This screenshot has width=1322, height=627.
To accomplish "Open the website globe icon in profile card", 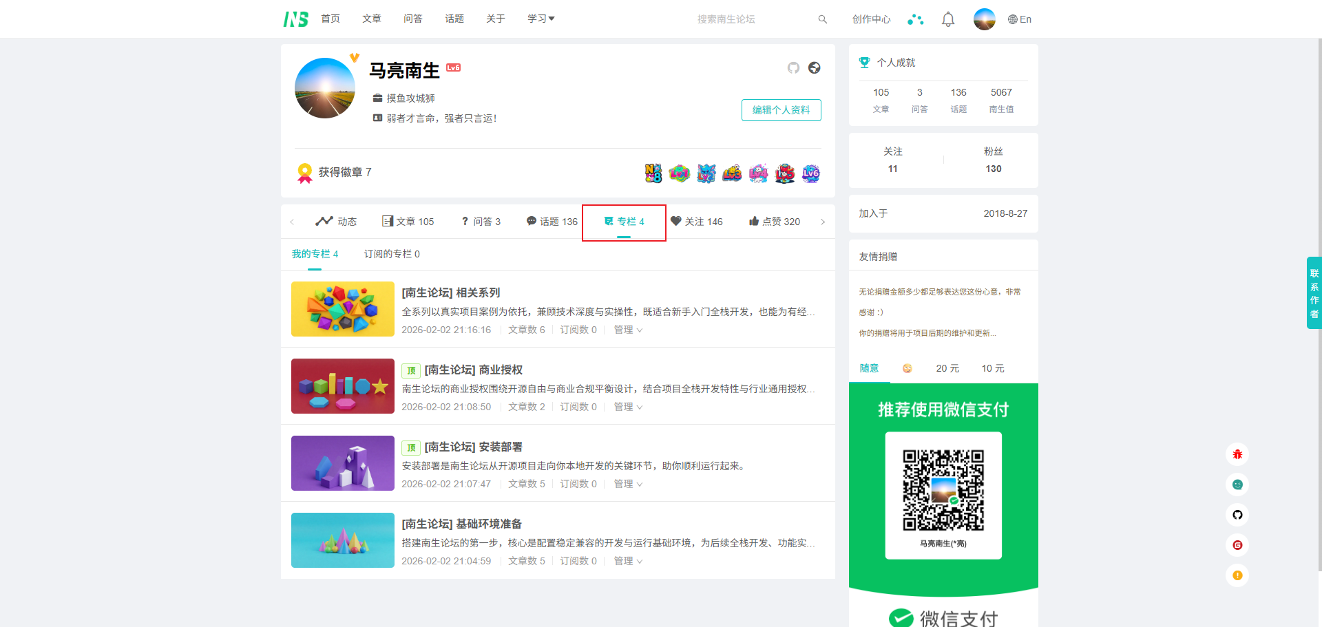I will (814, 67).
